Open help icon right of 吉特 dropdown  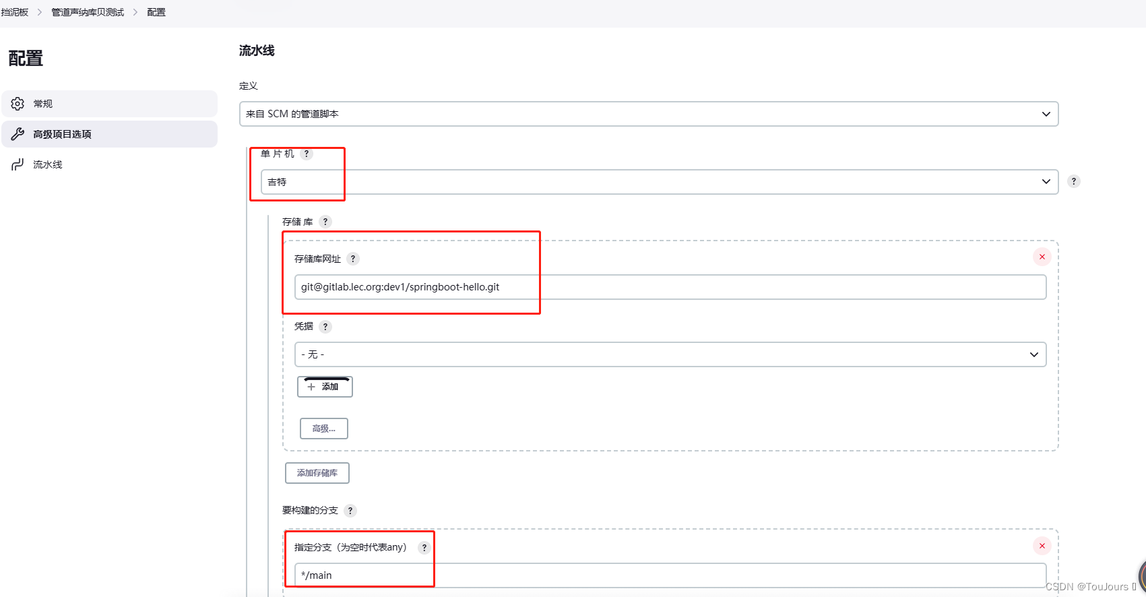1074,181
